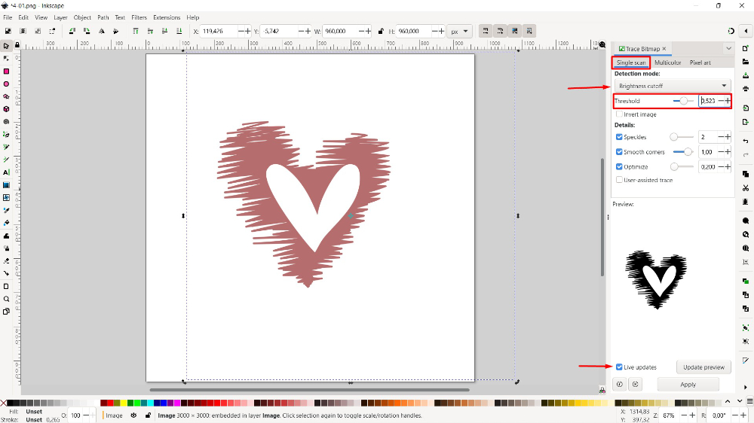Toggle layer lock in status bar
This screenshot has width=754, height=423.
point(148,415)
